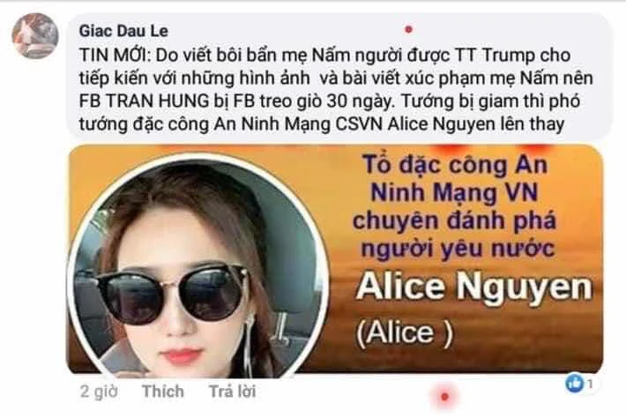Click the Giac Dau Le commenter name

[123, 31]
